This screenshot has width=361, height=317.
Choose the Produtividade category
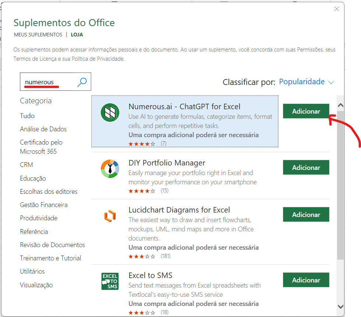pyautogui.click(x=38, y=218)
